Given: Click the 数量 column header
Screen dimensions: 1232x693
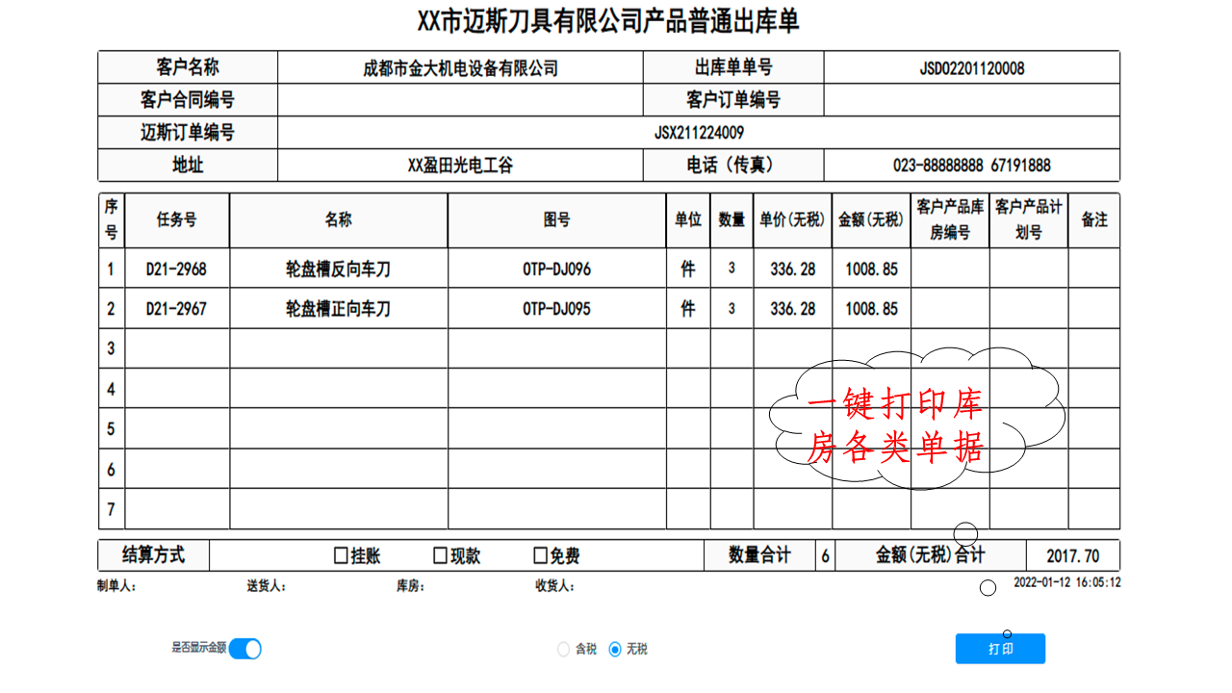Looking at the screenshot, I should click(x=731, y=219).
